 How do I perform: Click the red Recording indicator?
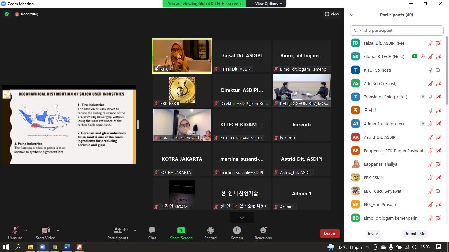[27, 14]
